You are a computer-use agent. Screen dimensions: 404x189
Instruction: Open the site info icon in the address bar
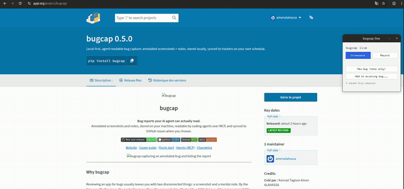(x=29, y=4)
